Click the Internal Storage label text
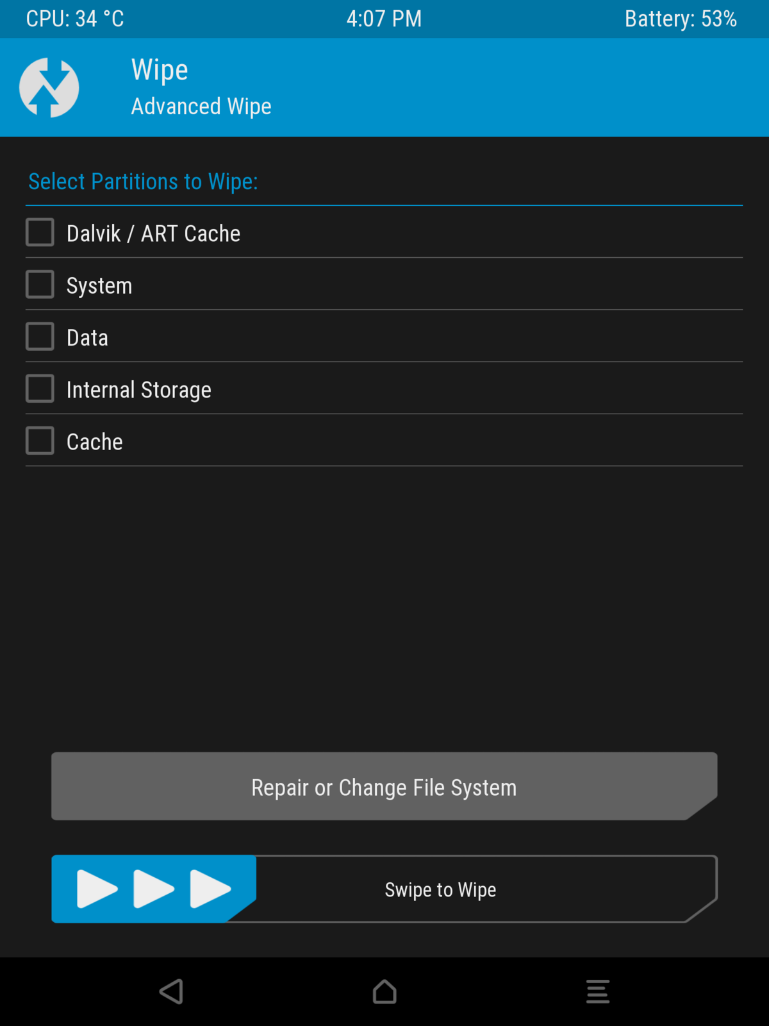769x1026 pixels. 139,390
